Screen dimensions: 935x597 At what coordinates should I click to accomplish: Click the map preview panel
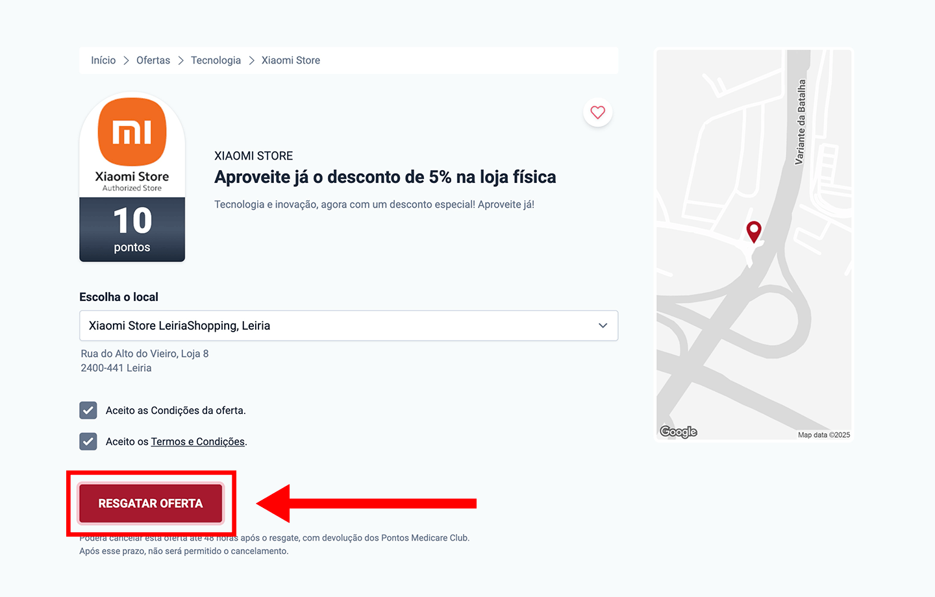(753, 244)
